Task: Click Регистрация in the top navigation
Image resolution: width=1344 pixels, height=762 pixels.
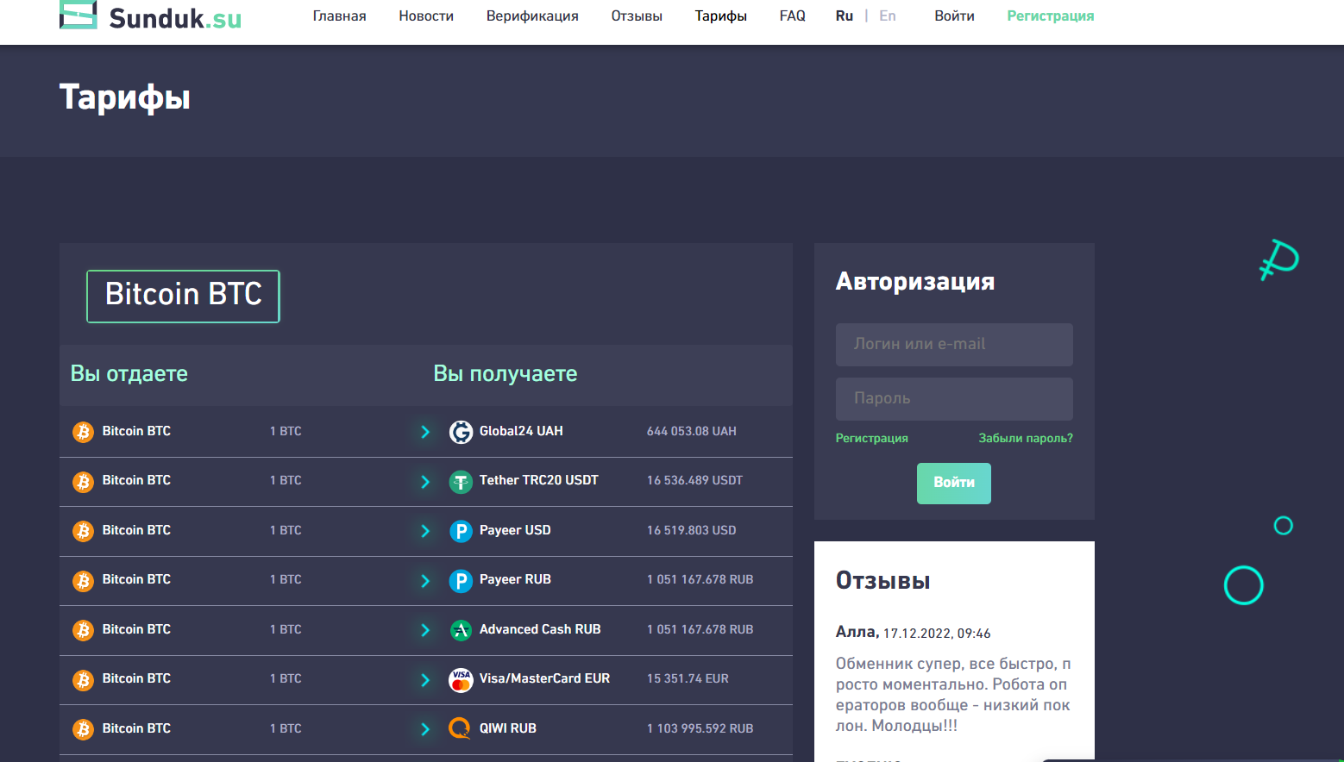Action: point(1051,16)
